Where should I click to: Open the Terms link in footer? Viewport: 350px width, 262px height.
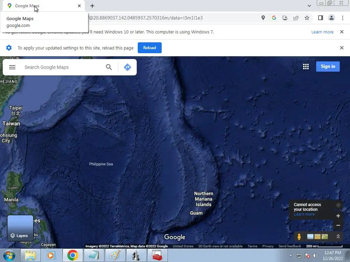click(x=253, y=246)
